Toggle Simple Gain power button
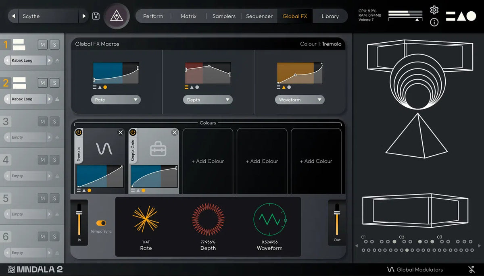Viewport: 484px width, 276px height. [133, 132]
